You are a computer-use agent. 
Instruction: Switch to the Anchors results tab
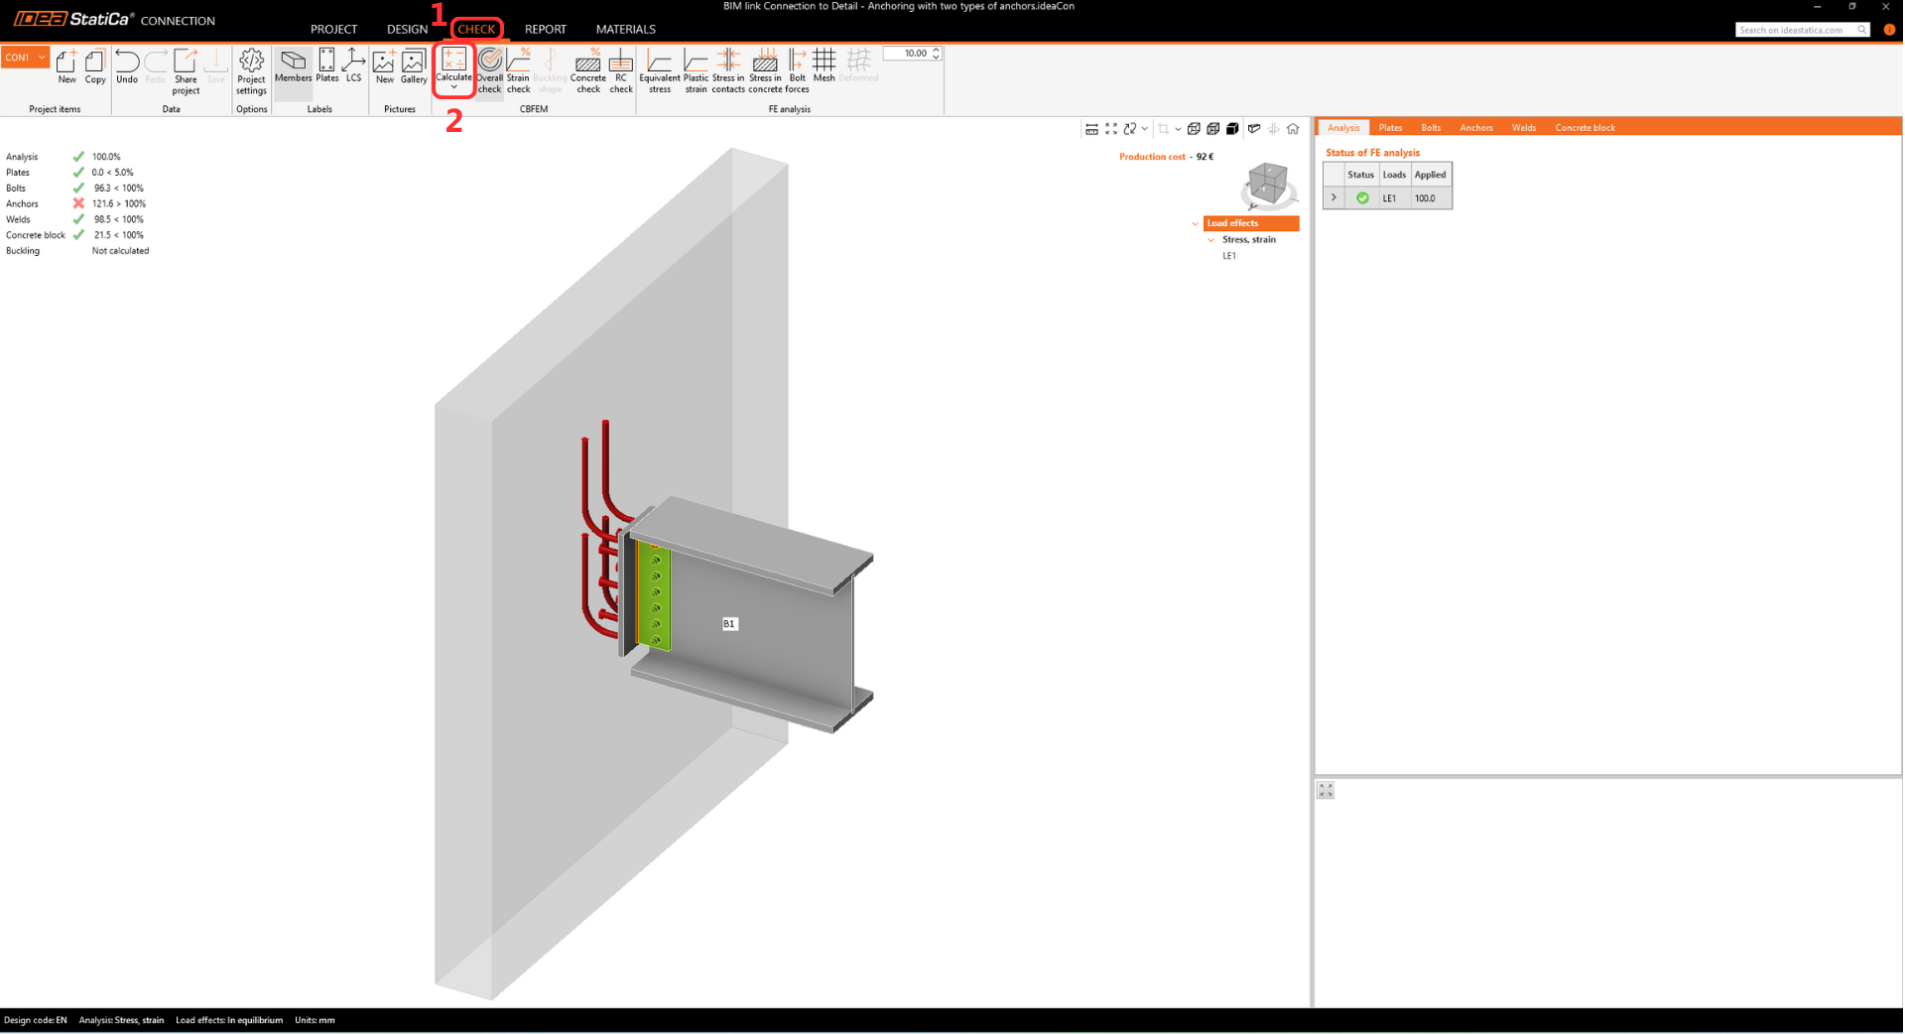pos(1475,128)
